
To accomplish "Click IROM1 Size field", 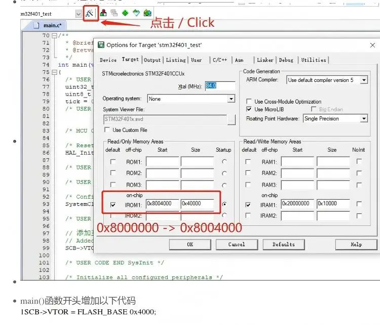I will click(197, 204).
